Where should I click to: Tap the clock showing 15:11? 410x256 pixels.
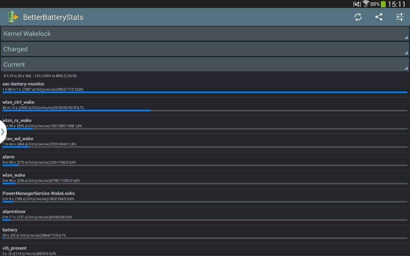pyautogui.click(x=397, y=4)
